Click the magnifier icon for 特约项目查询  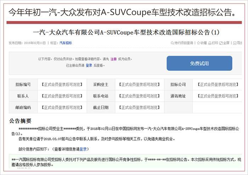172,43
